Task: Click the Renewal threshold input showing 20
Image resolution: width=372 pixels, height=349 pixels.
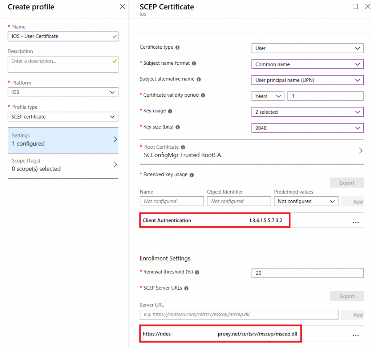Action: point(307,273)
